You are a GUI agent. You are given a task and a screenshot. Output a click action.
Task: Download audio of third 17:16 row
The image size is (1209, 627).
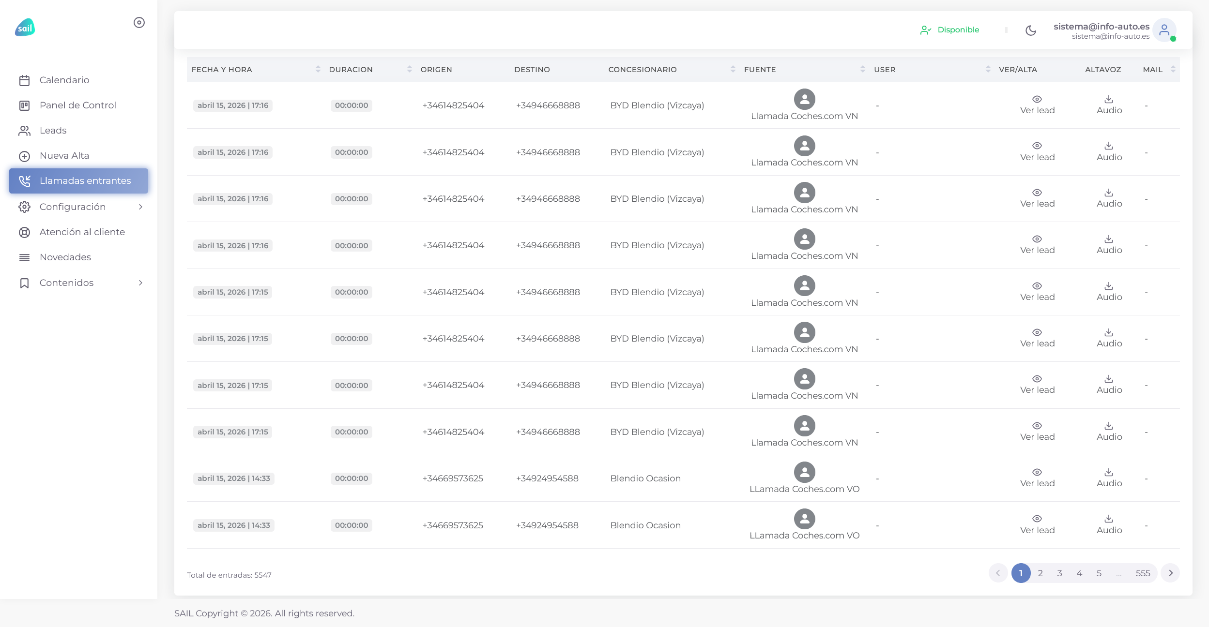[x=1109, y=198]
